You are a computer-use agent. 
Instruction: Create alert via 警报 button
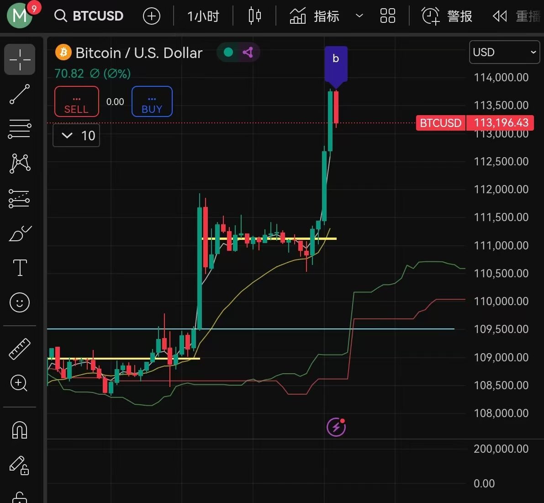point(447,16)
